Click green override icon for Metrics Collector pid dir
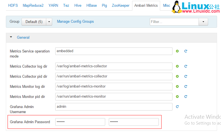Screen dimensions: 221x133 pyautogui.click(x=177, y=76)
